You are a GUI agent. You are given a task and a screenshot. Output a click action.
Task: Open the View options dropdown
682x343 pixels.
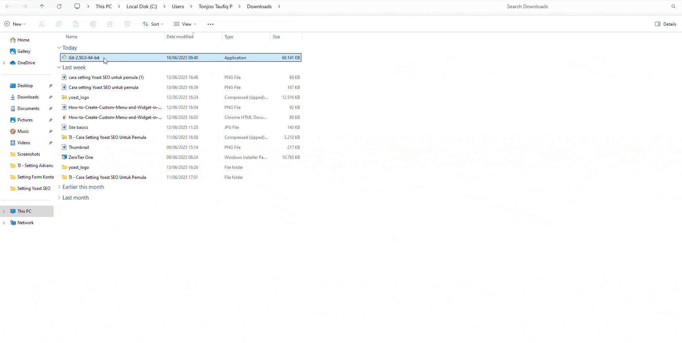coord(185,24)
